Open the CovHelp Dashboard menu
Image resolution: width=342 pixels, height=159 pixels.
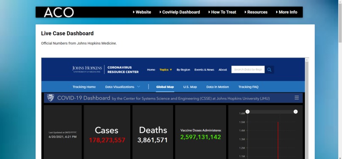coord(180,12)
